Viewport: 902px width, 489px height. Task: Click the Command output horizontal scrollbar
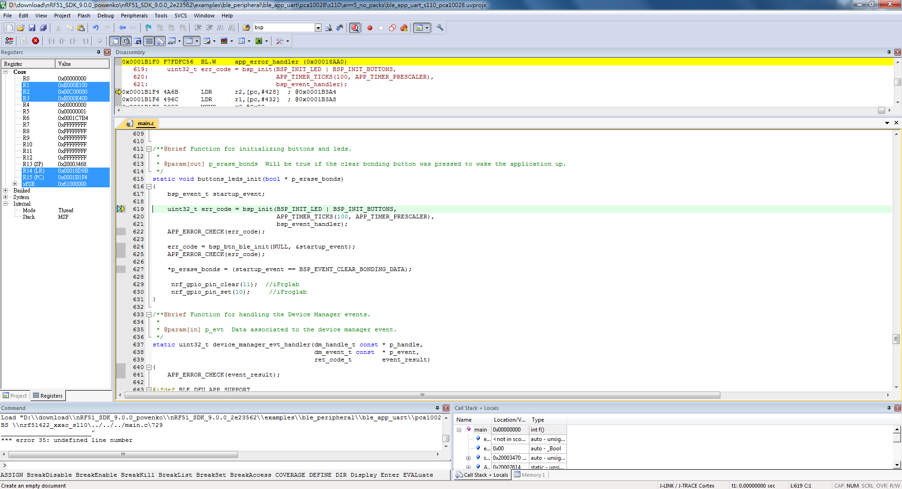[x=123, y=455]
